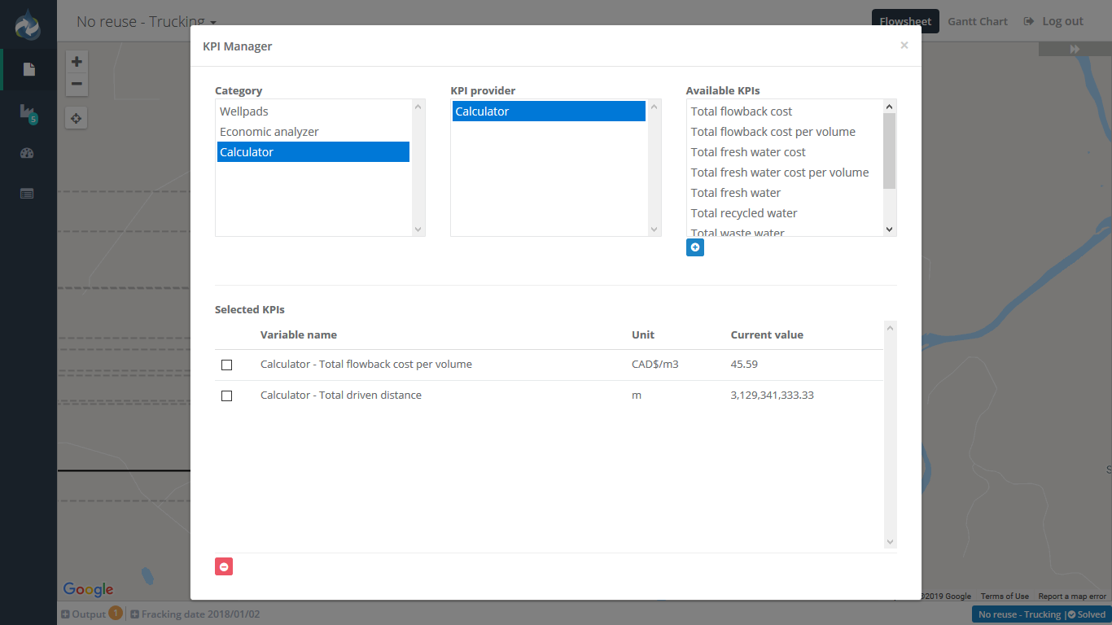Click the map recenter crosshair icon
This screenshot has height=625, width=1112.
(x=76, y=118)
